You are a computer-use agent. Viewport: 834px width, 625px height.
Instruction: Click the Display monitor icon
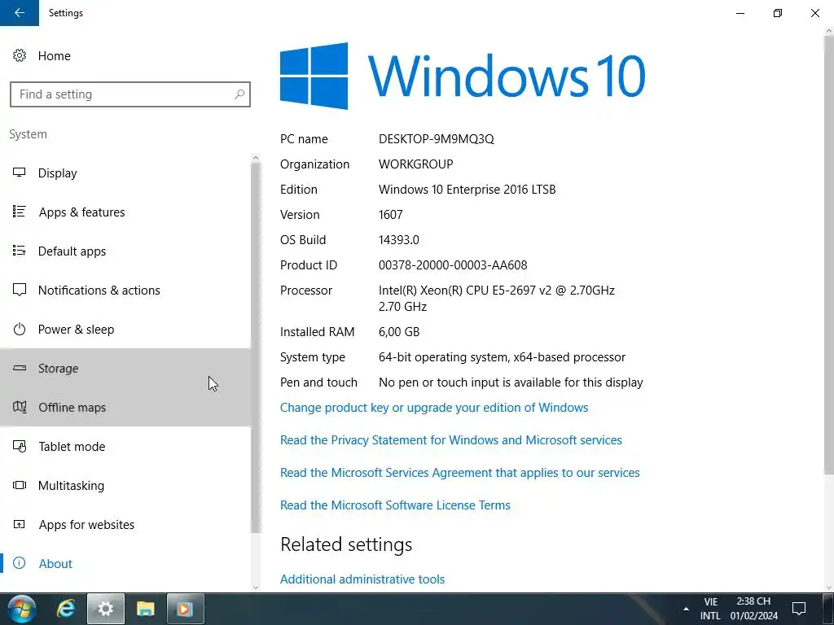pyautogui.click(x=20, y=173)
